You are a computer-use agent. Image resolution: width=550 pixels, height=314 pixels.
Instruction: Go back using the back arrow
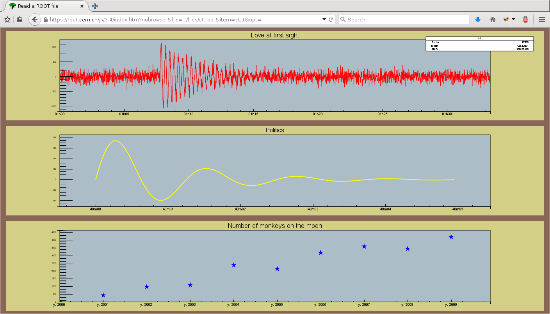click(x=35, y=19)
